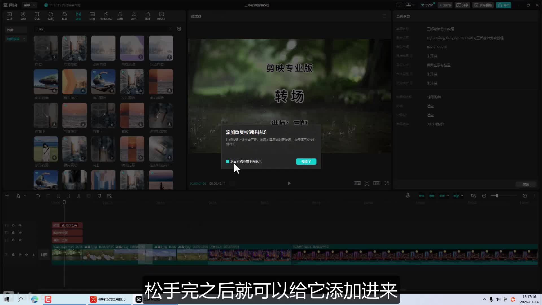Expand the selection tool dropdown arrow

25,196
